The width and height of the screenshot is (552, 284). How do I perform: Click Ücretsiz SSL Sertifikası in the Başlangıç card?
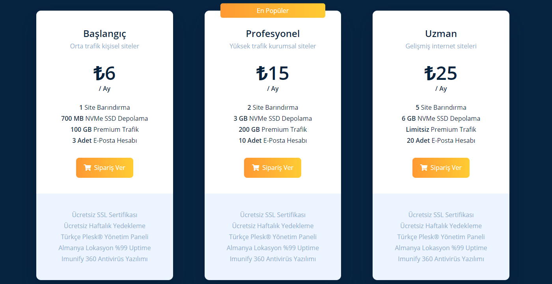[104, 215]
